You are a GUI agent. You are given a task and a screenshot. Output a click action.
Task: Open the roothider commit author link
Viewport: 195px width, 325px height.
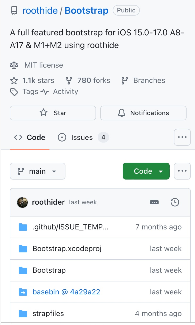click(x=48, y=202)
